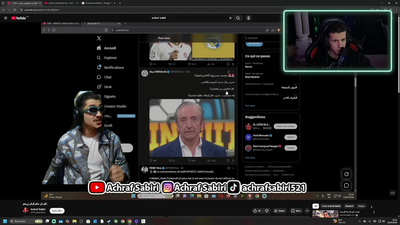Screen dimensions: 400x225
Task: Focus the YouTube search input field
Action: [x=189, y=18]
